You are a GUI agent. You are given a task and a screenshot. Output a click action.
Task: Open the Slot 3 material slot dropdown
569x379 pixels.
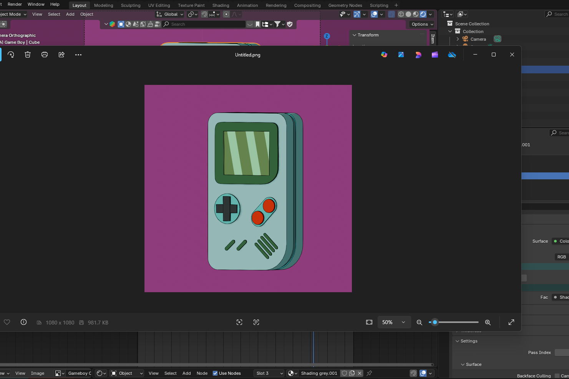point(269,373)
